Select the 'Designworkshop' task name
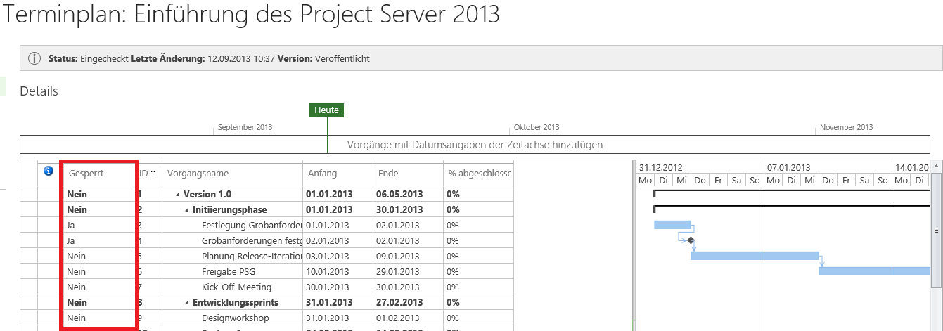The width and height of the screenshot is (943, 331). click(235, 318)
